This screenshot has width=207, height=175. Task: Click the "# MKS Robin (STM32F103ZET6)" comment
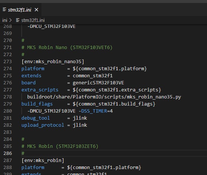pos(60,146)
